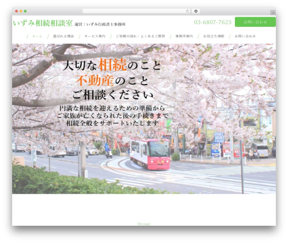This screenshot has width=288, height=243.
Task: Open the 選ばれる理由 menu item
Action: click(x=63, y=36)
